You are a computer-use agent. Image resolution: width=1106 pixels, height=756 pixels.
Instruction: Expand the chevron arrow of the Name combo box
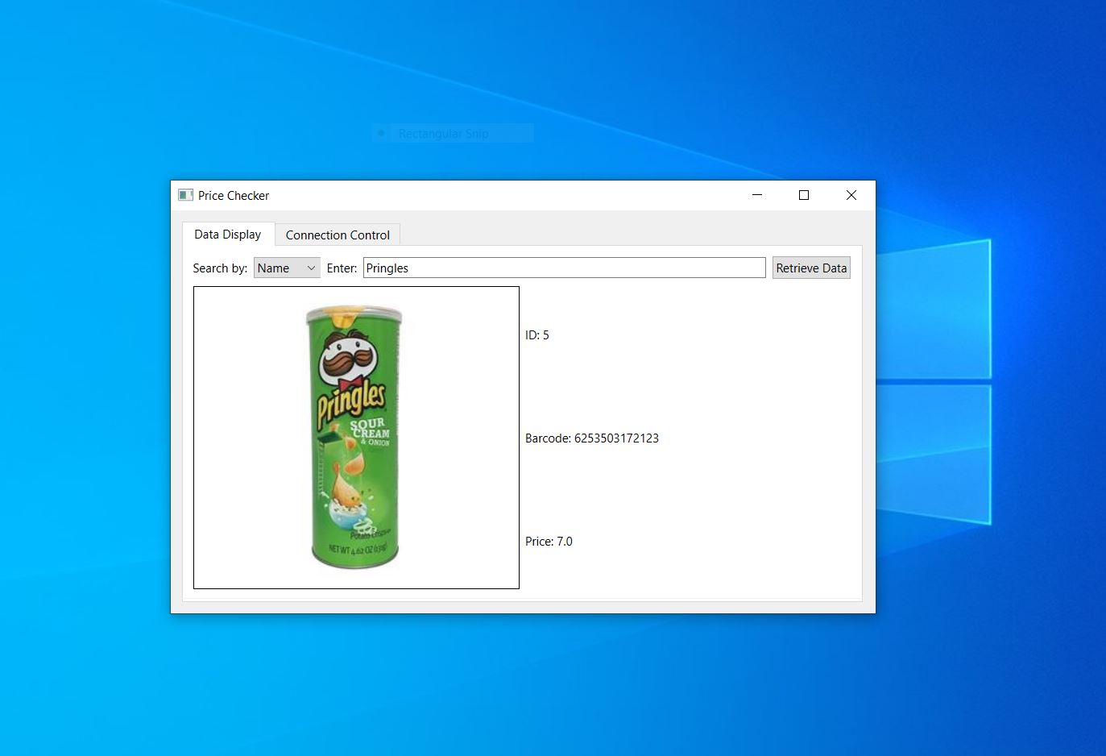click(x=311, y=268)
